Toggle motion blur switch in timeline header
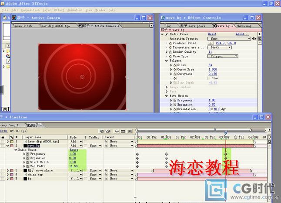 [x=130, y=131]
